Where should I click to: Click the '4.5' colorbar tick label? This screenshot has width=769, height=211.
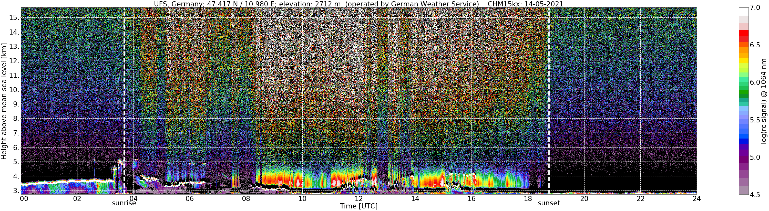[755, 194]
